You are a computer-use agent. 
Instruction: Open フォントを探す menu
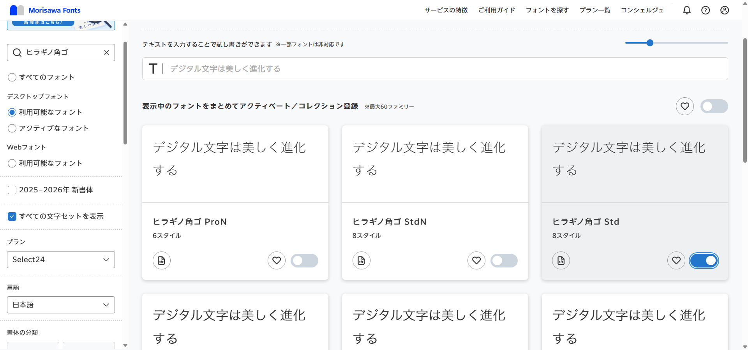pyautogui.click(x=547, y=10)
